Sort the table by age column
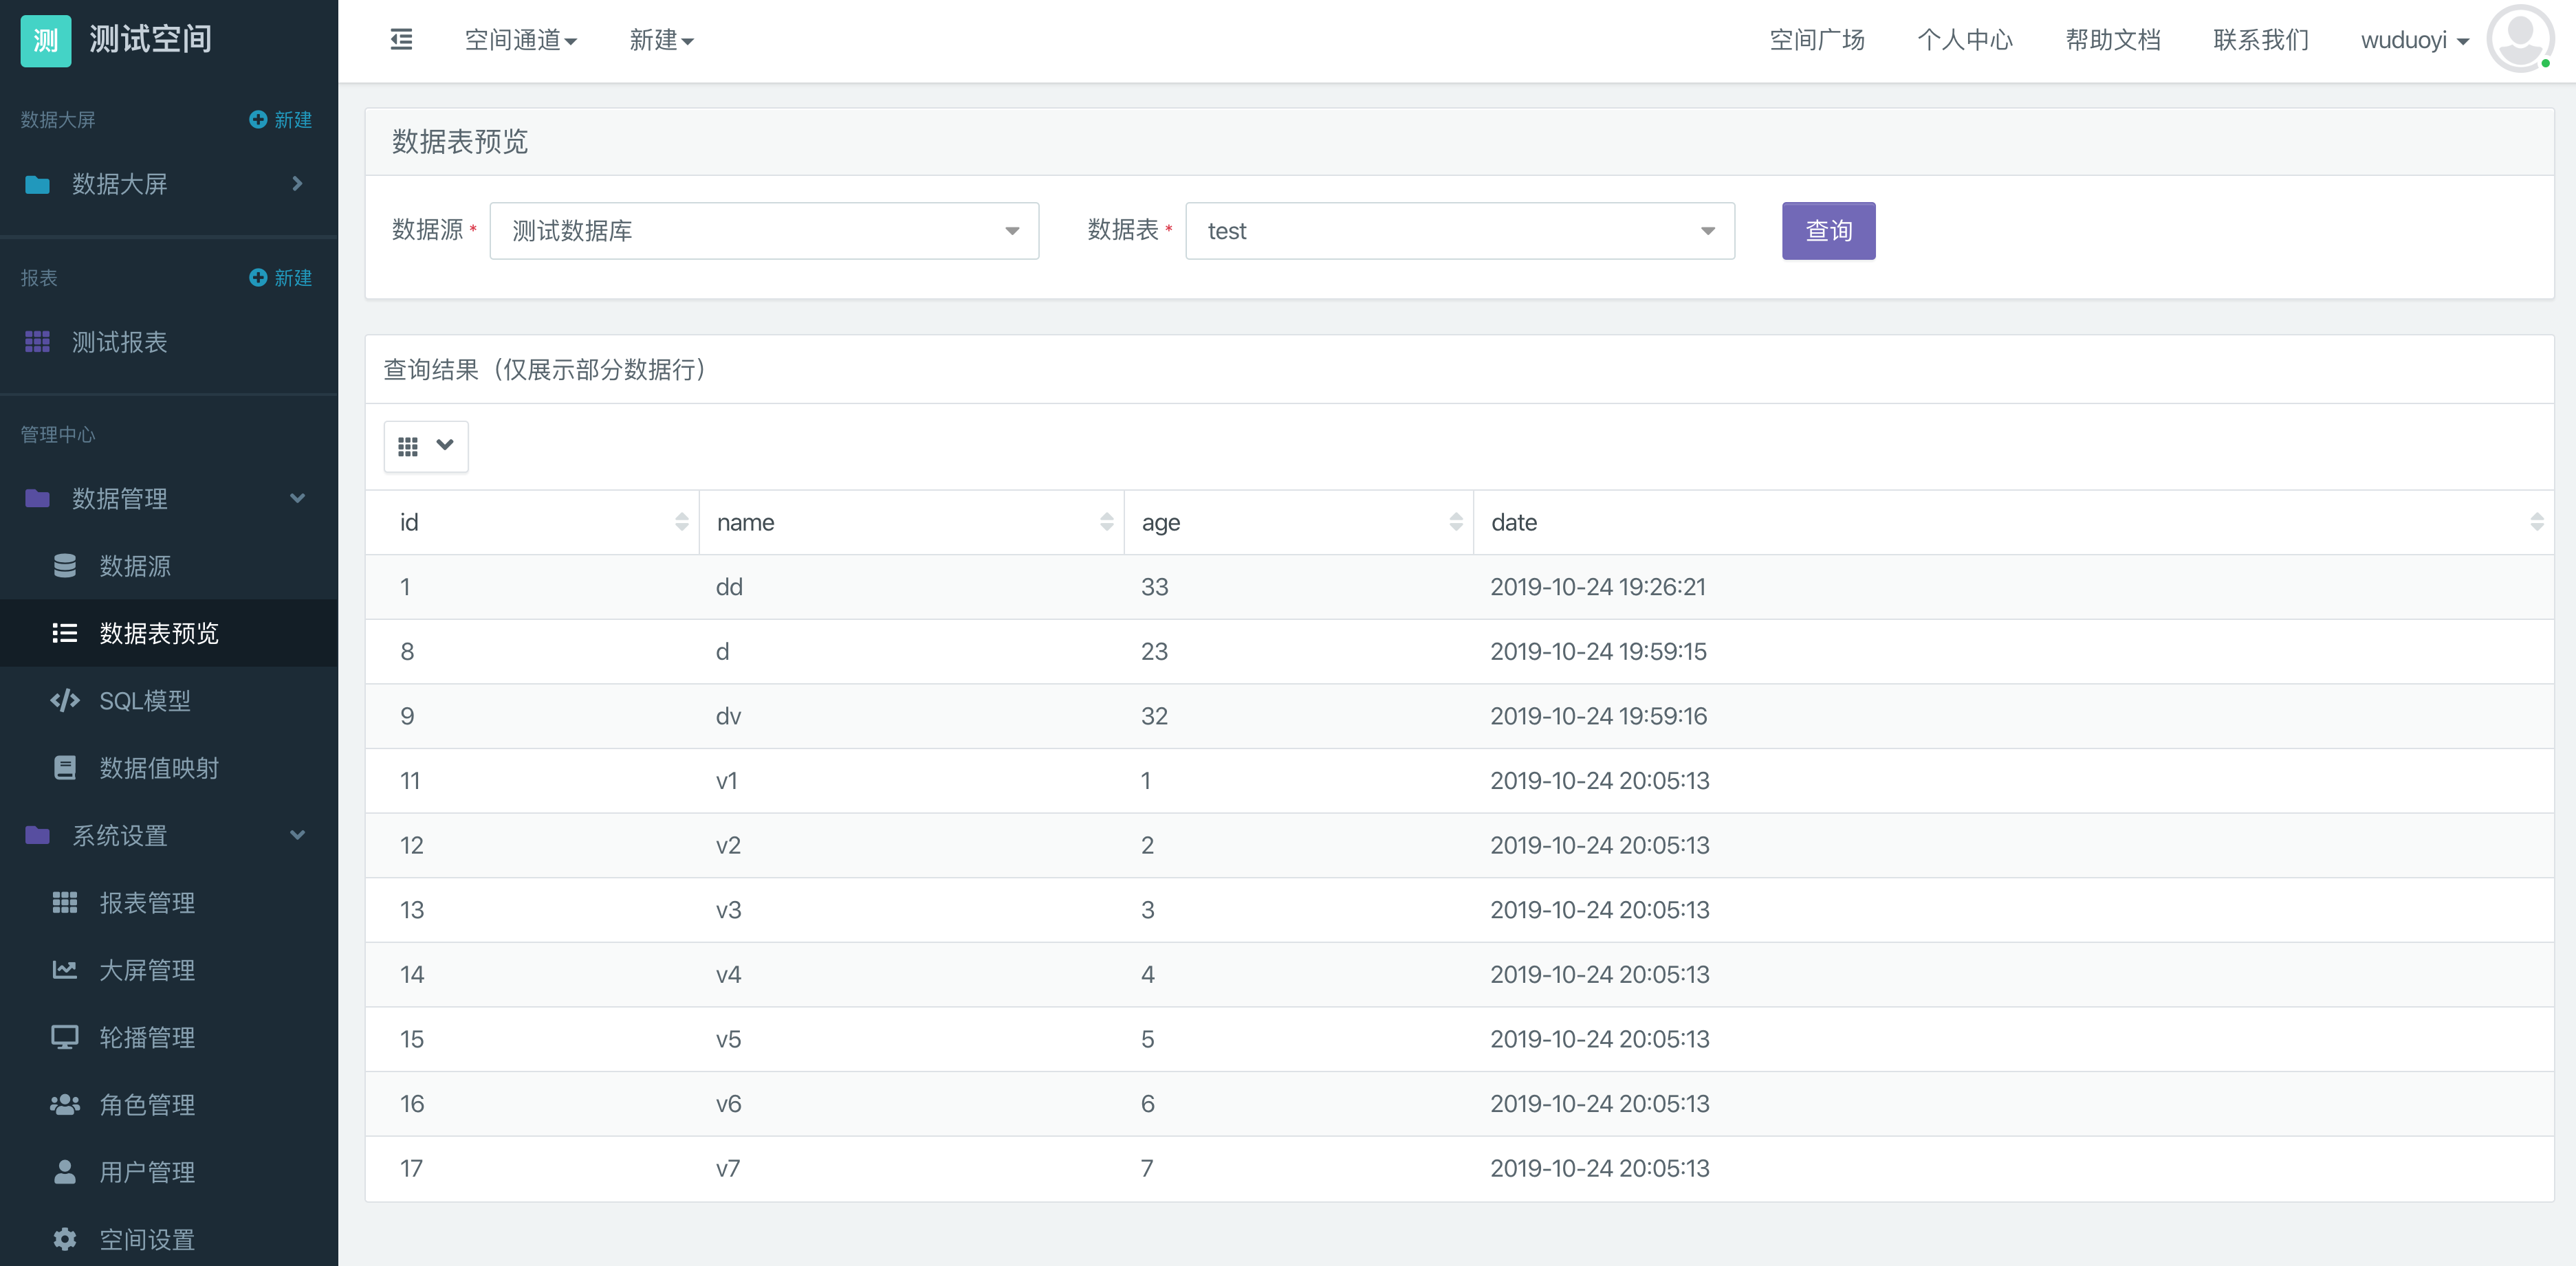This screenshot has width=2576, height=1266. point(1456,522)
